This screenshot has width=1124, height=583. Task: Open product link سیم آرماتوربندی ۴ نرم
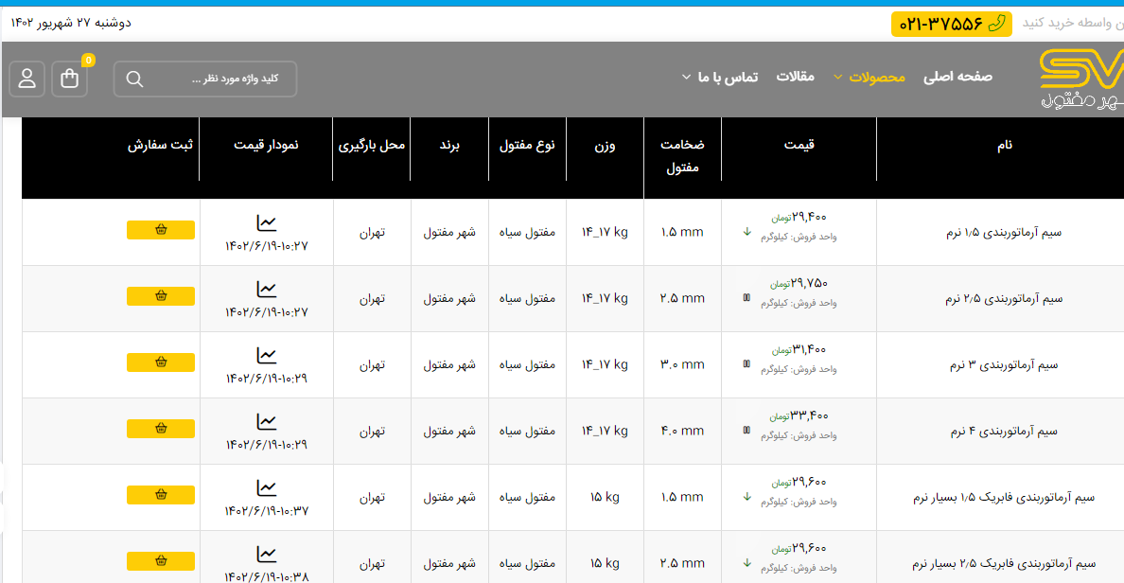tap(1004, 432)
